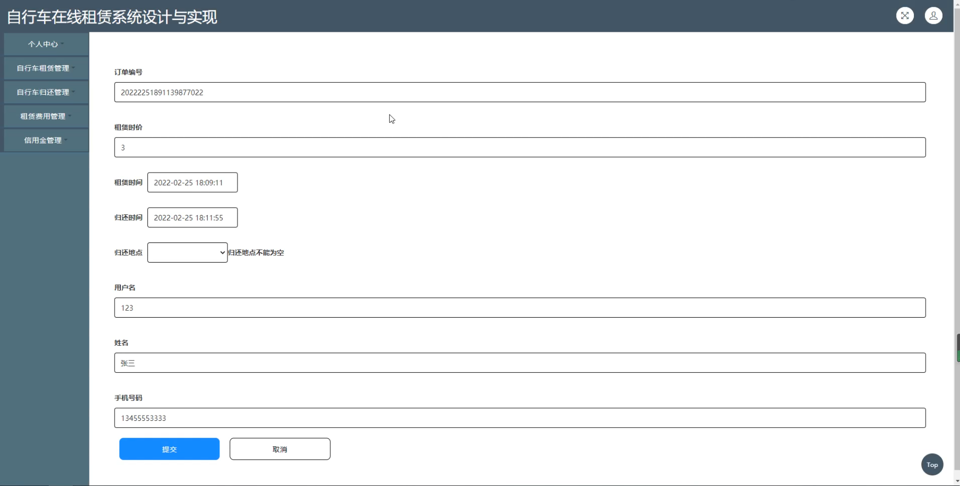The height and width of the screenshot is (486, 960).
Task: Click the 归还地点不能为空 validation message
Action: [256, 253]
